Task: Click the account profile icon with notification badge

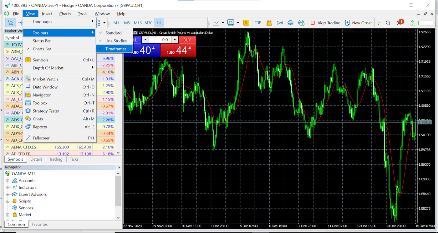Action: (x=399, y=23)
